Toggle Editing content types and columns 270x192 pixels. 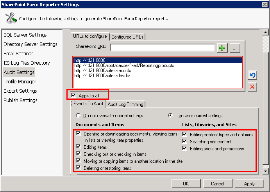[x=184, y=134]
